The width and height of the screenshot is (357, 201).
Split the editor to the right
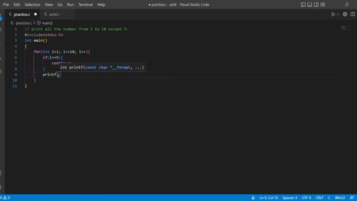[x=353, y=15]
